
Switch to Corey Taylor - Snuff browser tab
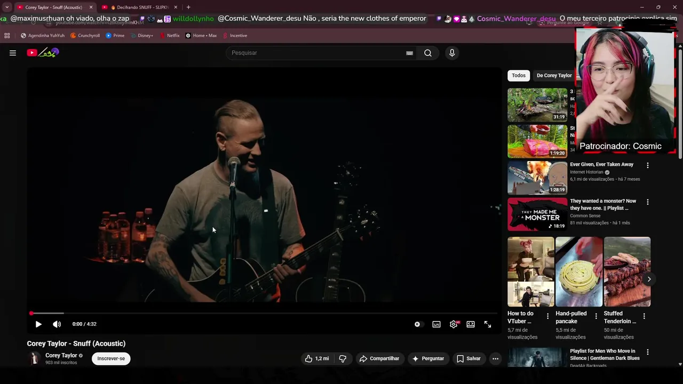pos(53,7)
